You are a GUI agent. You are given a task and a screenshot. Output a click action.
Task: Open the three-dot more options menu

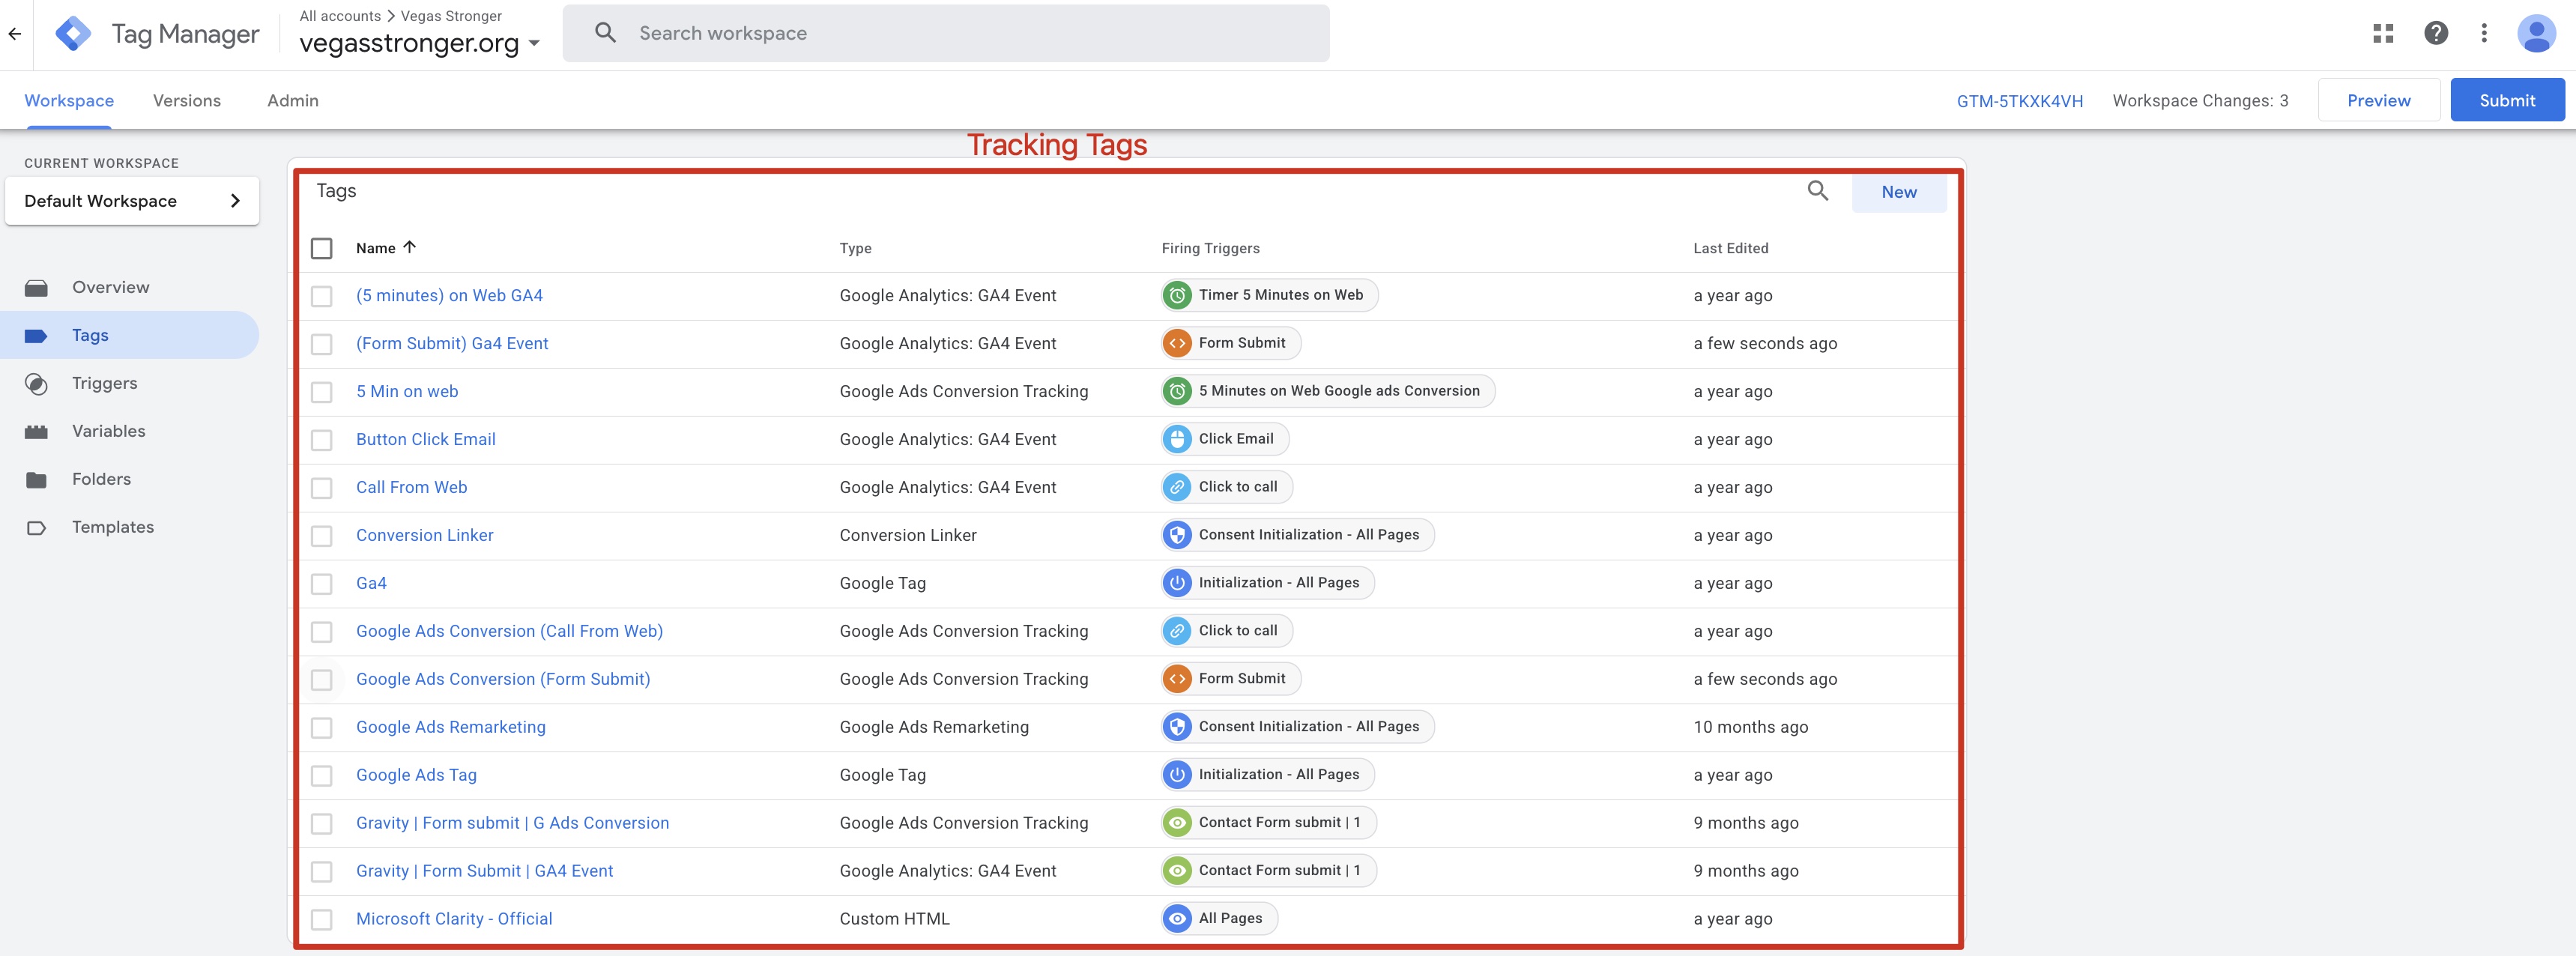pyautogui.click(x=2484, y=34)
